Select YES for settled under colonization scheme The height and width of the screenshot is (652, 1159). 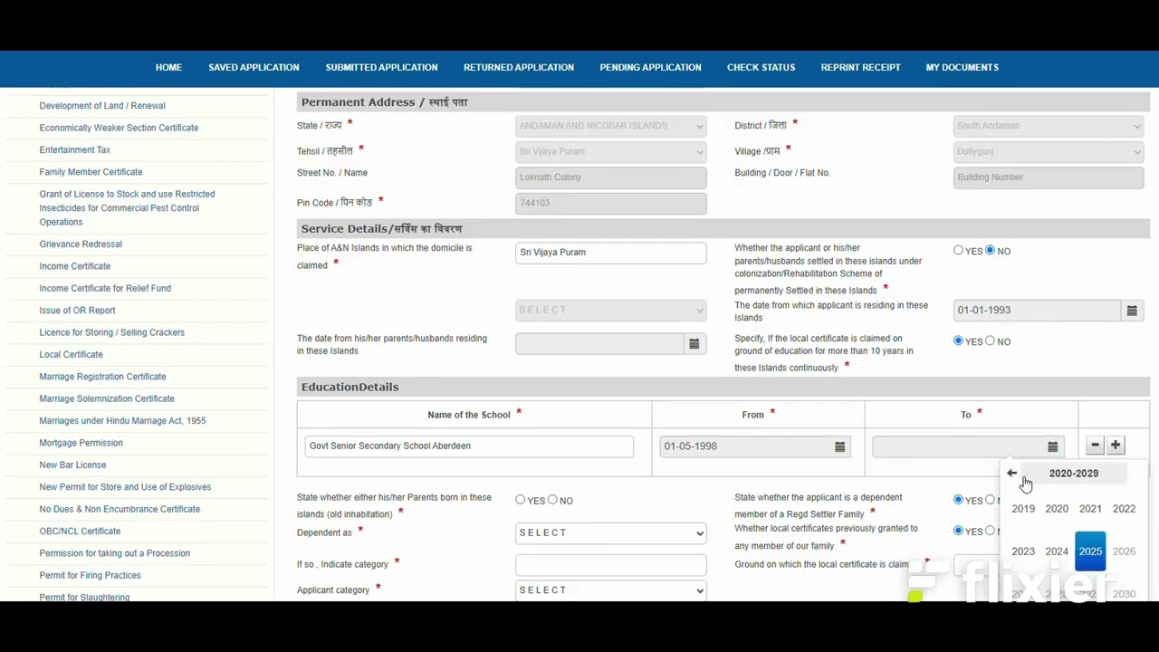[958, 250]
